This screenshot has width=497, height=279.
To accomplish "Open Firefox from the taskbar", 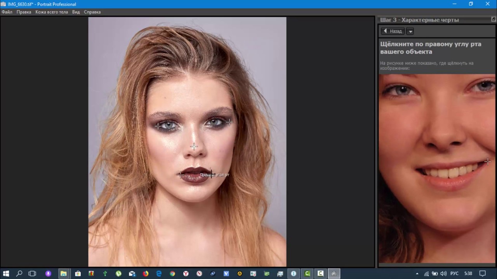I will [x=146, y=274].
